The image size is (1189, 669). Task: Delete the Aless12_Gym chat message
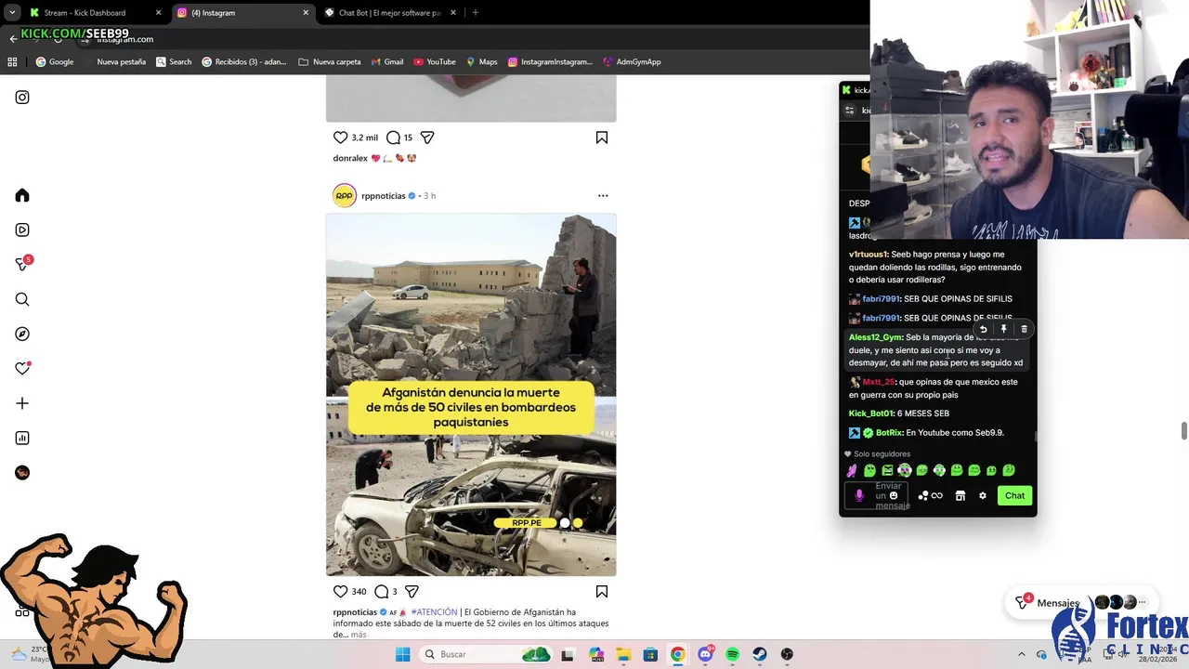1024,329
